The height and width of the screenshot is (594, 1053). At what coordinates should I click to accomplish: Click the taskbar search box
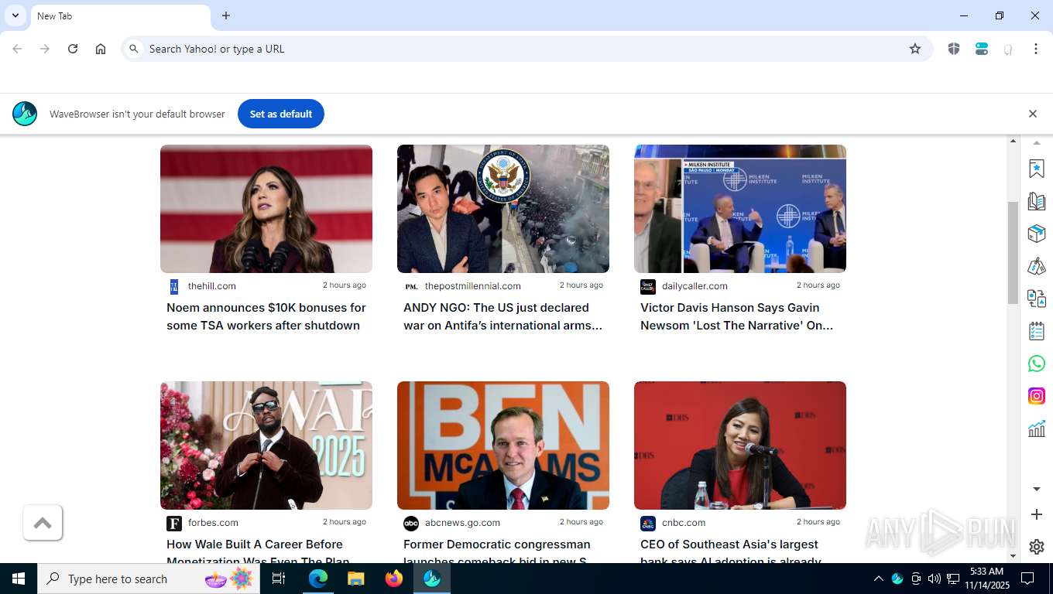tap(149, 579)
